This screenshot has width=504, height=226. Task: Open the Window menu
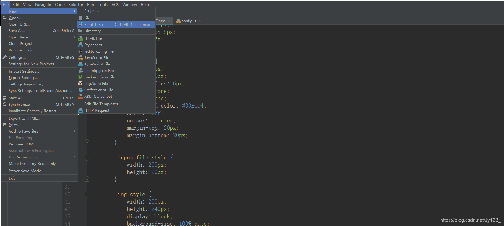tap(130, 4)
